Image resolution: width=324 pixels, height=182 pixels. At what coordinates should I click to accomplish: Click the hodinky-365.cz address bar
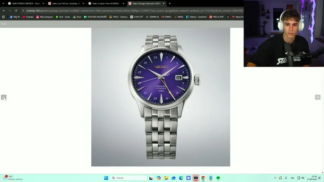[x=134, y=11]
